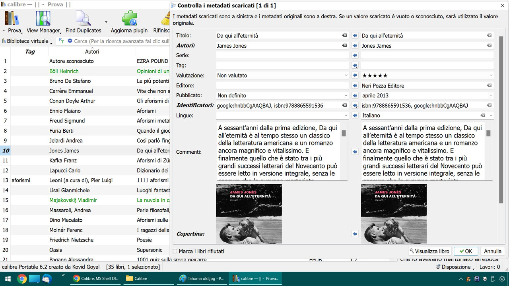The height and width of the screenshot is (286, 509).
Task: Click the Aggiorna plugin puzzle icon
Action: [129, 19]
